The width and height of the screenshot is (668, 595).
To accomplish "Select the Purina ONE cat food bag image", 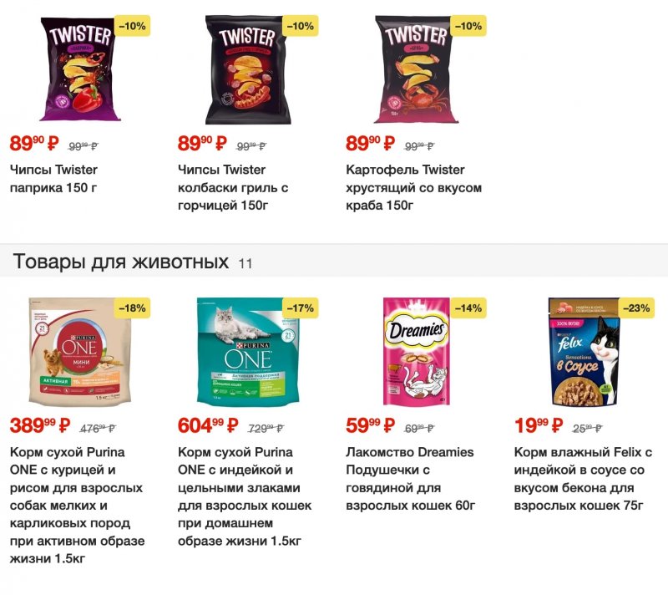I will coord(248,352).
